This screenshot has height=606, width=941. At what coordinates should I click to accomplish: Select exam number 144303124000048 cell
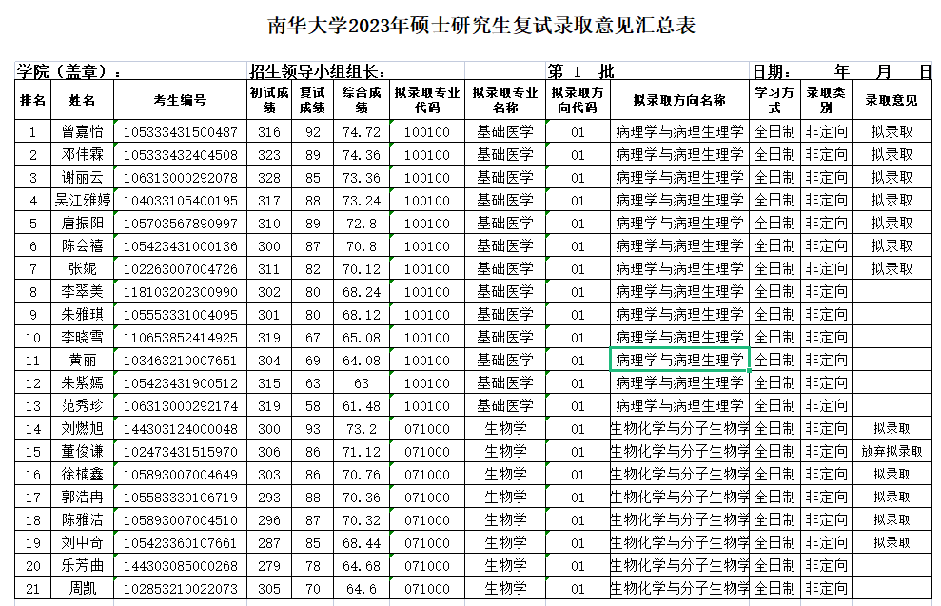tap(180, 429)
